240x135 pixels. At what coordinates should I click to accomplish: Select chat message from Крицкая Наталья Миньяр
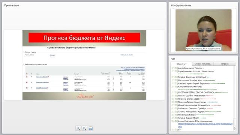coord(194,88)
